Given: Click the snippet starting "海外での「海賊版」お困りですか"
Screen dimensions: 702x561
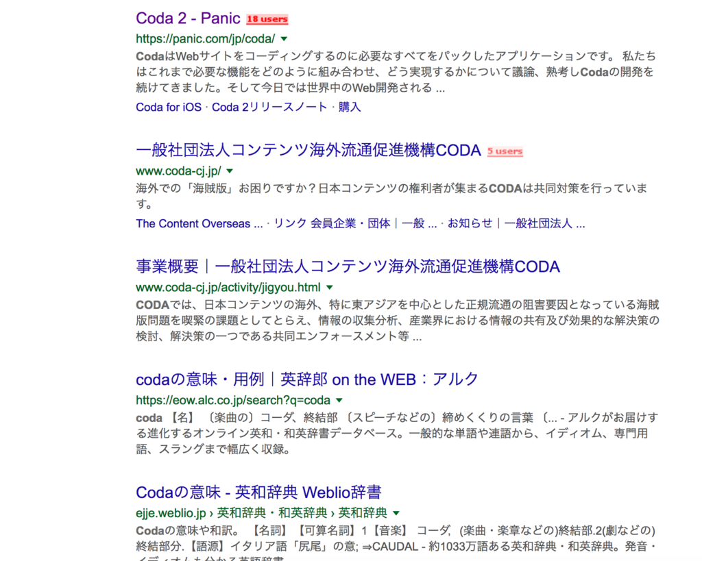Looking at the screenshot, I should pos(391,196).
